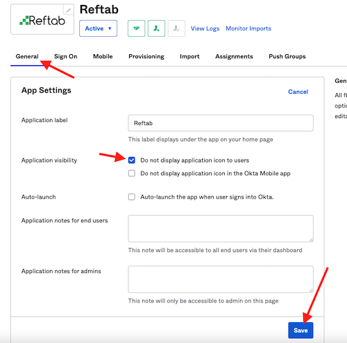Uncheck Do not display application icon to users
347x343 pixels.
(132, 160)
